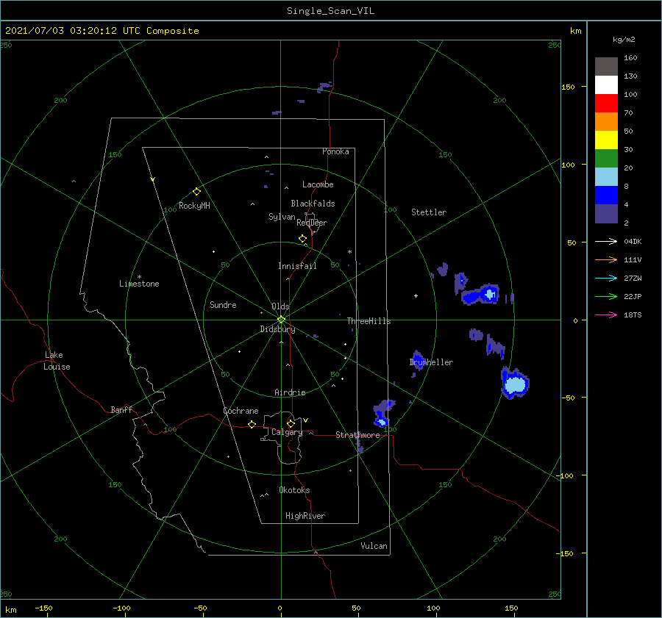662x618 pixels.
Task: Pick the bright blue 4-8 legend swatch
Action: [x=606, y=195]
